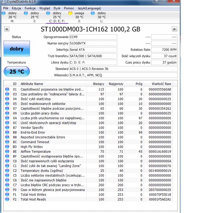The width and height of the screenshot is (204, 213).
Task: Select raw value 2E0700000025
Action: 160,190
